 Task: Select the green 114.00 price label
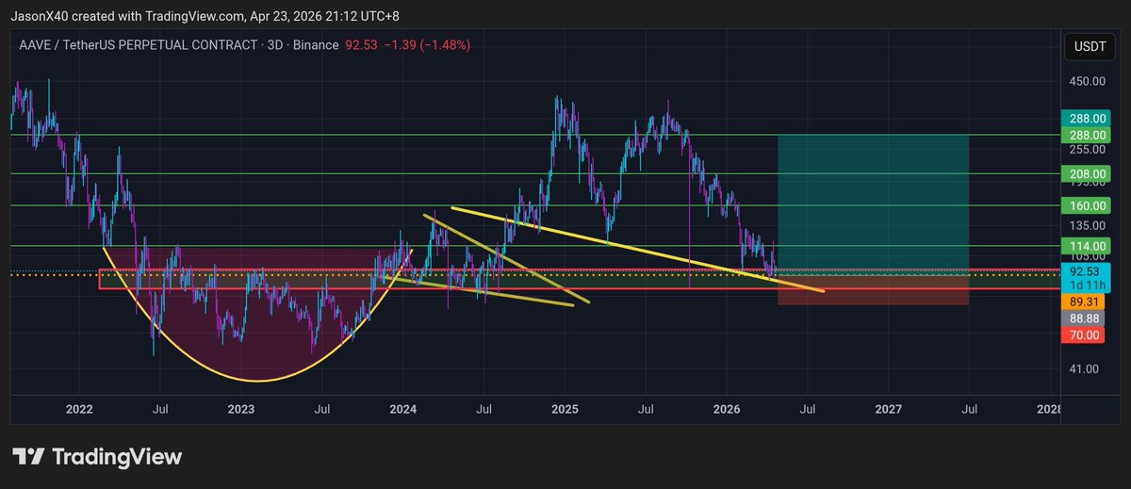click(x=1087, y=246)
